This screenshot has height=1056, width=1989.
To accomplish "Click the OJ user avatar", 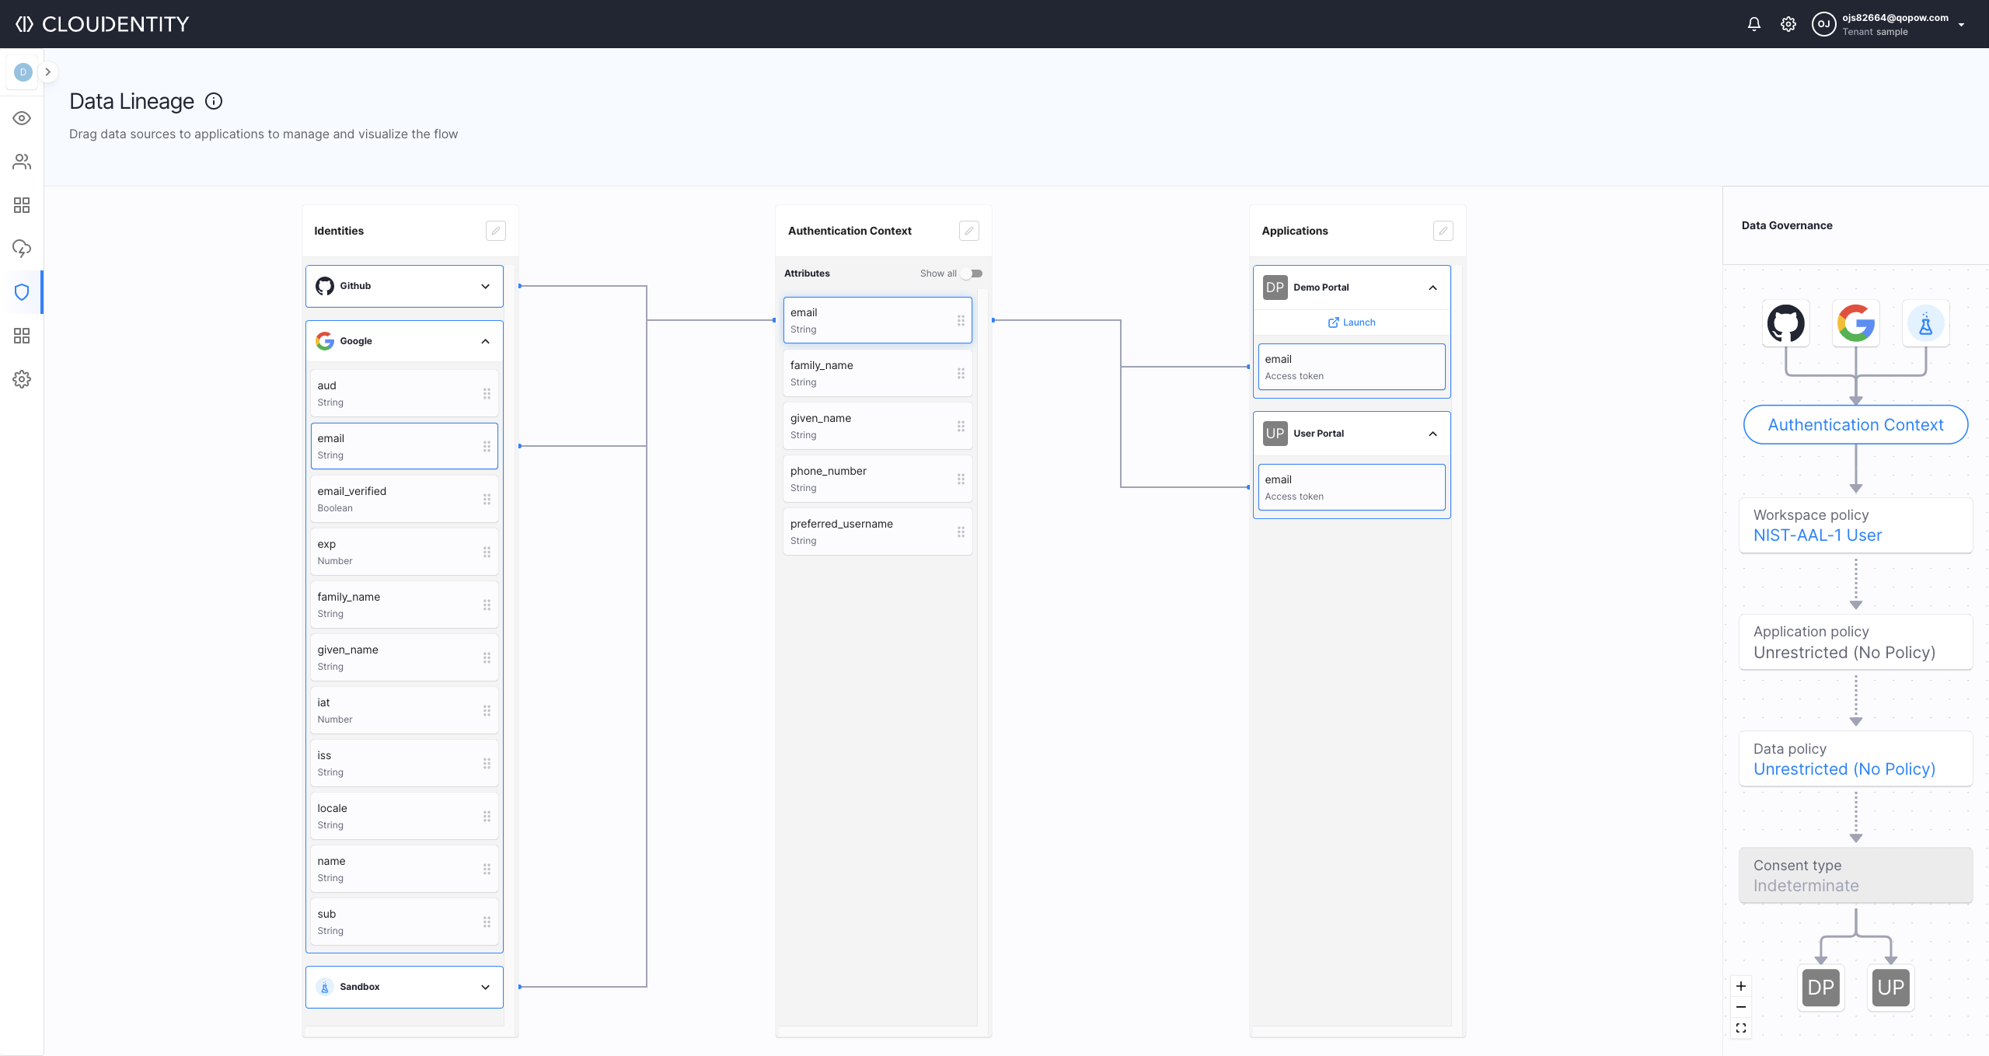I will coord(1823,24).
